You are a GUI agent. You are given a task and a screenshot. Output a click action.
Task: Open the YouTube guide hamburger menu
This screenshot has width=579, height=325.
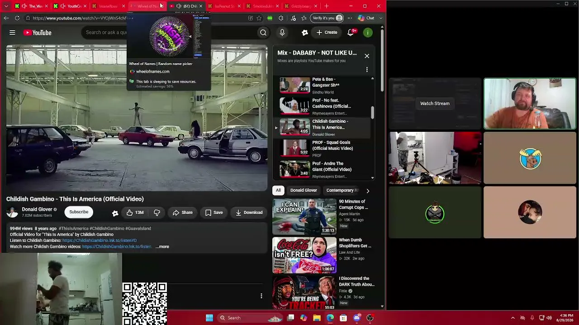pos(12,32)
